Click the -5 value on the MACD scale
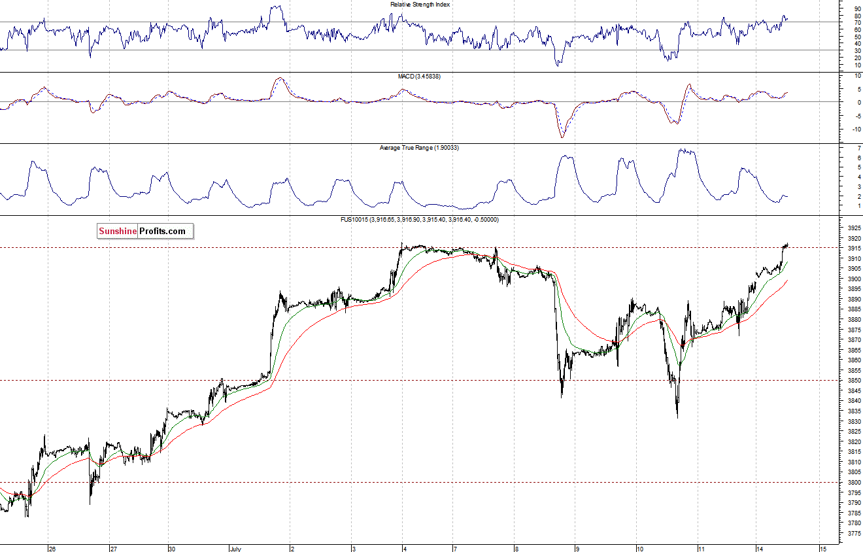The image size is (863, 552). (857, 116)
